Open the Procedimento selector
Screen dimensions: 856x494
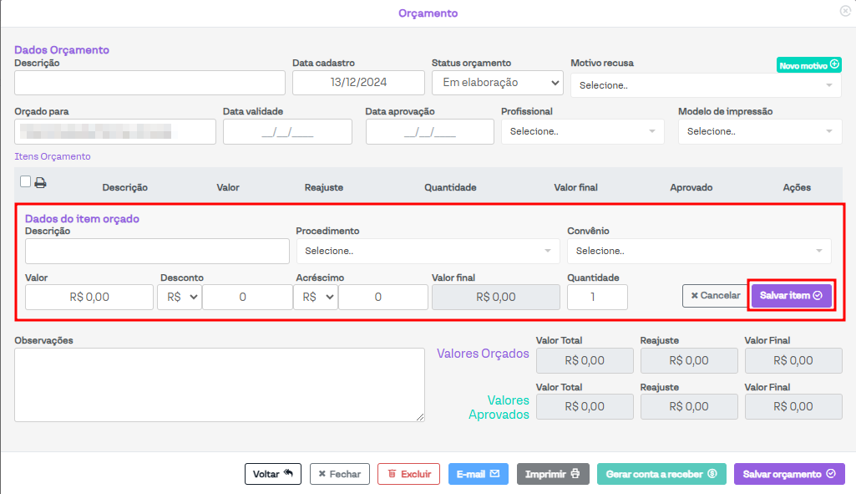tap(428, 251)
